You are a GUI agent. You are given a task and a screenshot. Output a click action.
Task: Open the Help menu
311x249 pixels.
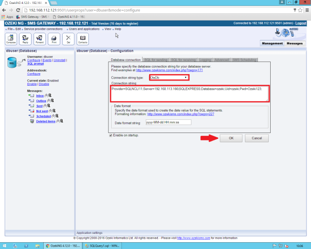[x=118, y=29]
